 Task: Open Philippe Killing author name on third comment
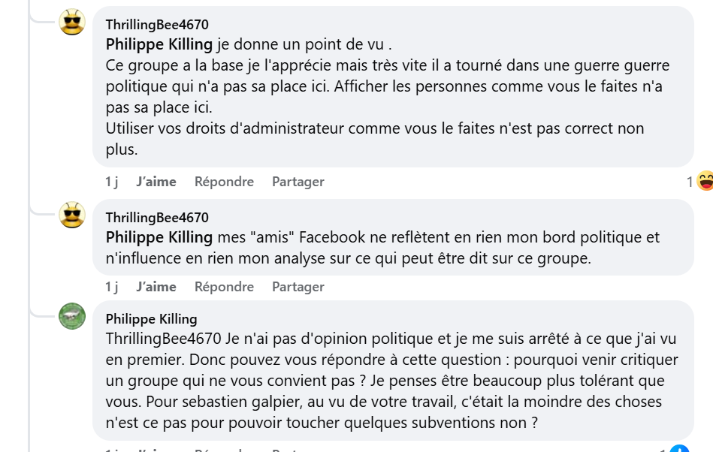pos(151,319)
